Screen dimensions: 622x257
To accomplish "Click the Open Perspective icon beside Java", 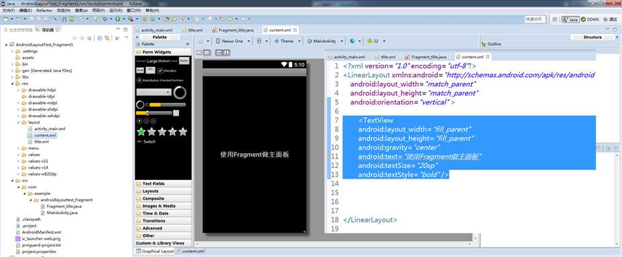I will (x=555, y=19).
